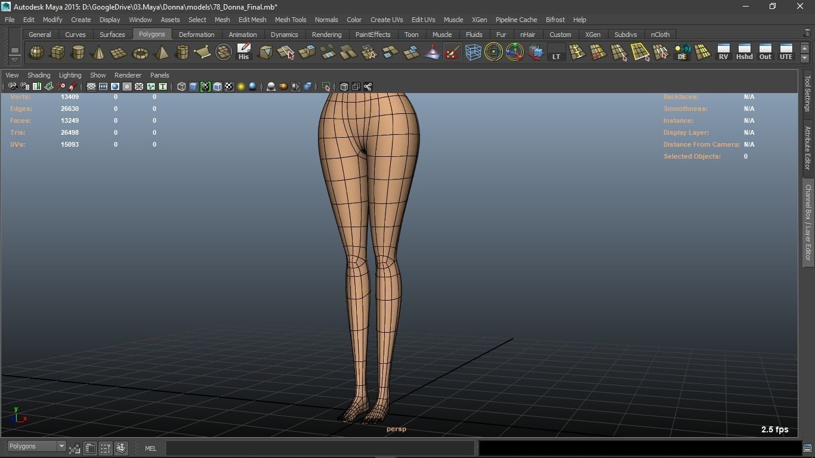
Task: Open the shelf options menu arrow
Action: (x=15, y=60)
